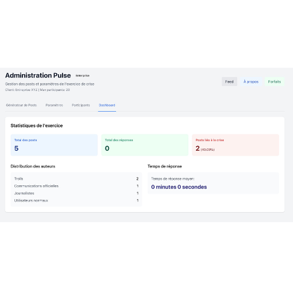Click the Temps de réponse heading
Screen dimensions: 293x293
165,166
